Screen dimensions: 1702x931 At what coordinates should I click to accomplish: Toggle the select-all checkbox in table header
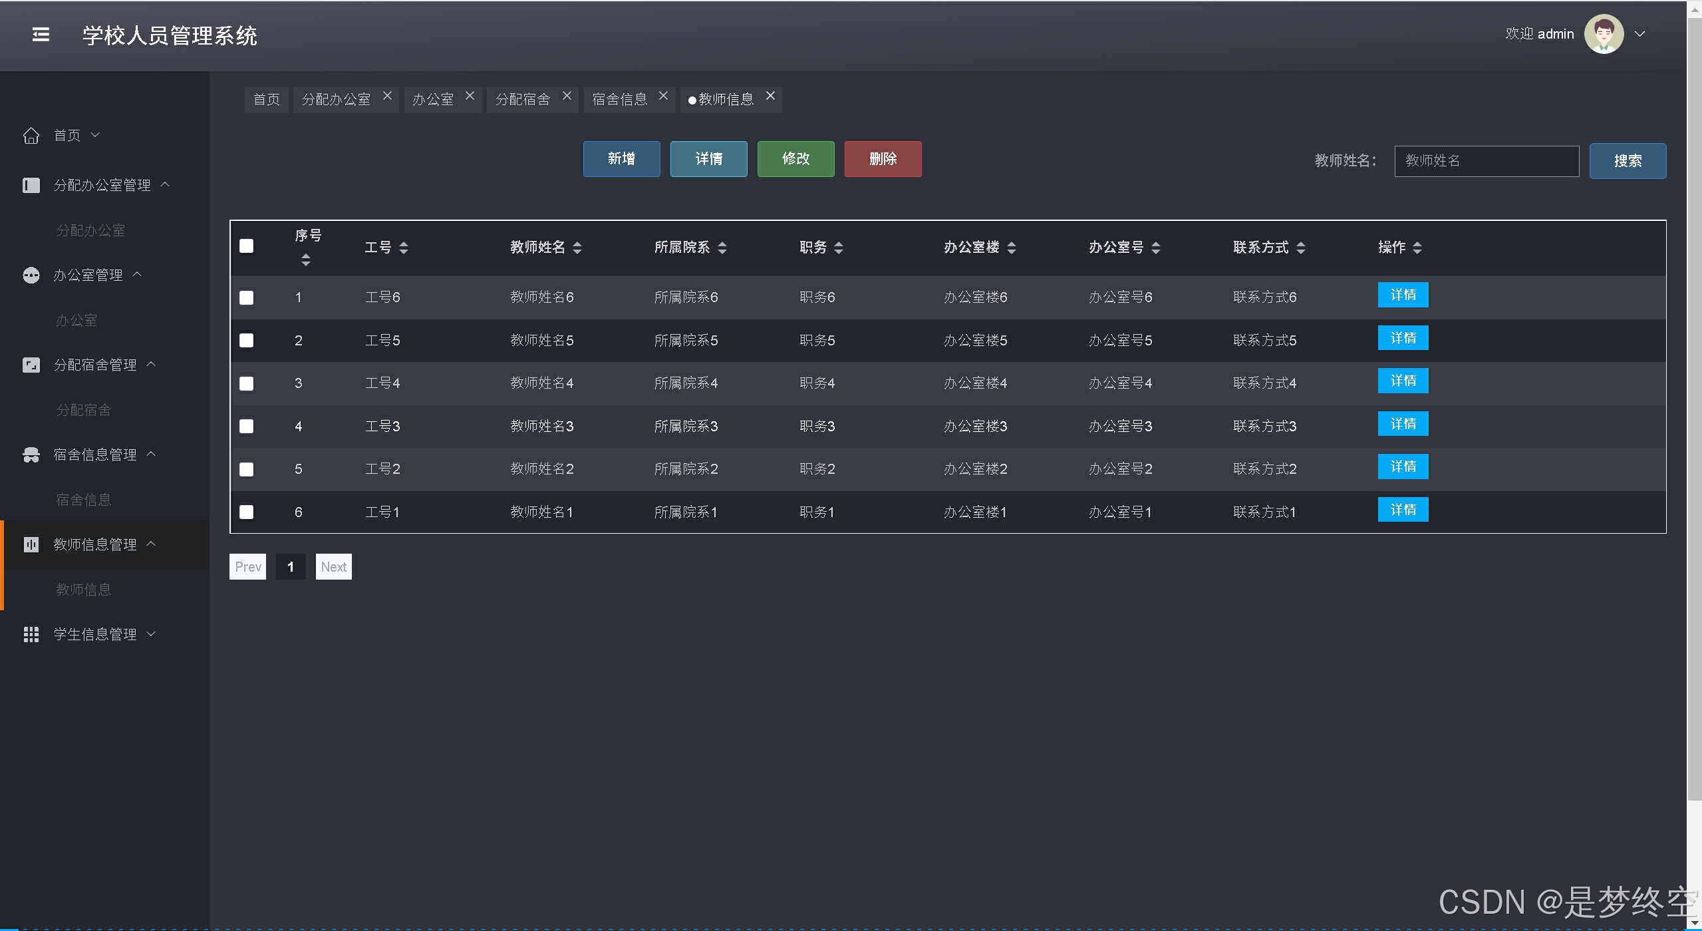coord(247,246)
